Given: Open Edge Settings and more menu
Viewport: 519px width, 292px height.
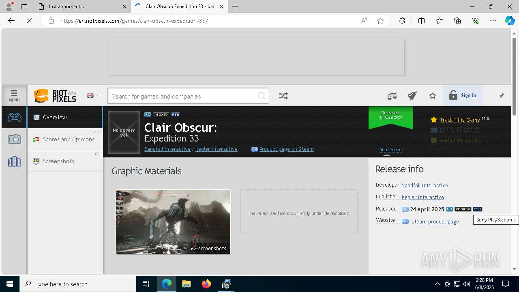Looking at the screenshot, I should coord(493,21).
